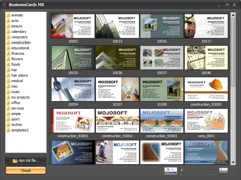This screenshot has height=180, width=241.
Task: Select the beauty folder
Action: click(x=17, y=26)
